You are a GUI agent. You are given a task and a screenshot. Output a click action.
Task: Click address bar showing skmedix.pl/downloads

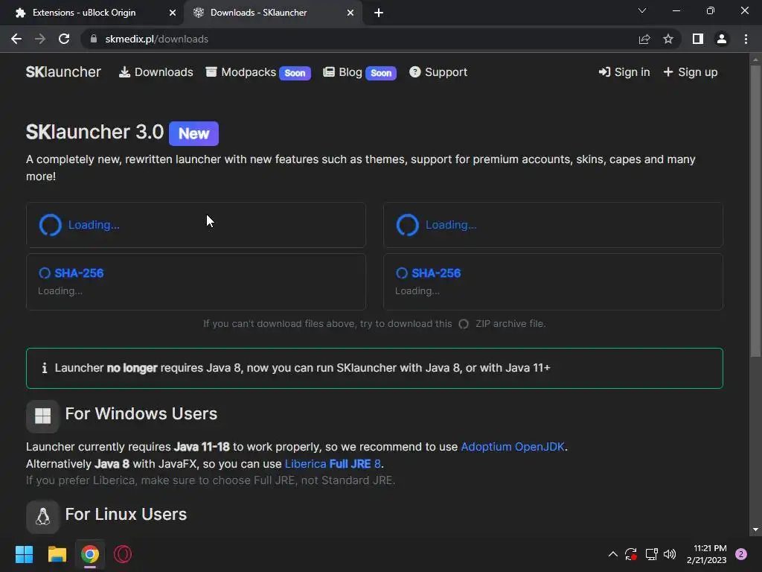click(359, 39)
